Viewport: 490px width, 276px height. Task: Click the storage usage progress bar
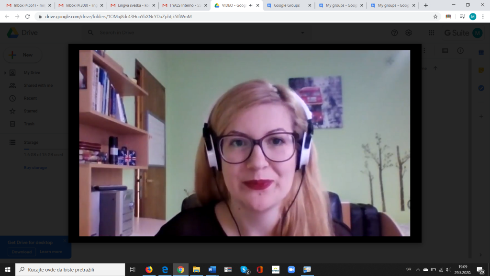tap(43, 149)
